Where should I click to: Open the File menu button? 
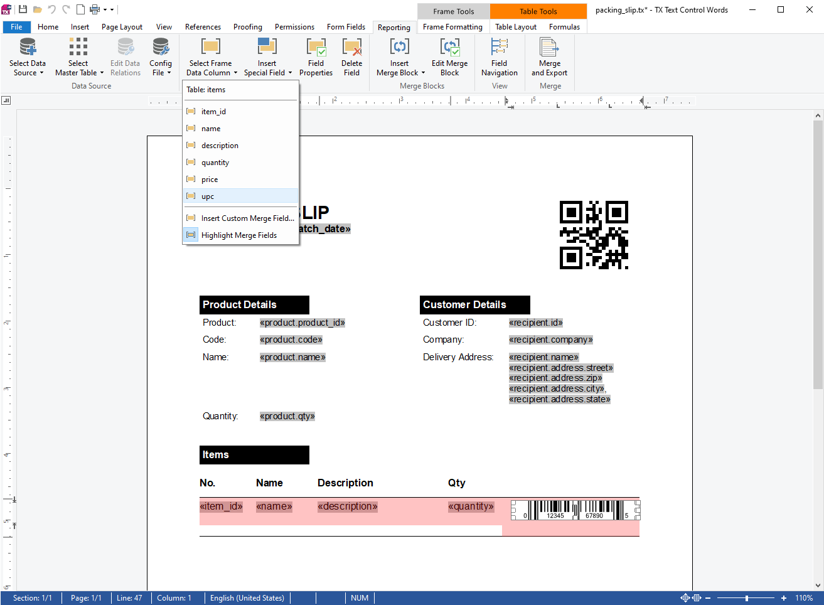[16, 27]
